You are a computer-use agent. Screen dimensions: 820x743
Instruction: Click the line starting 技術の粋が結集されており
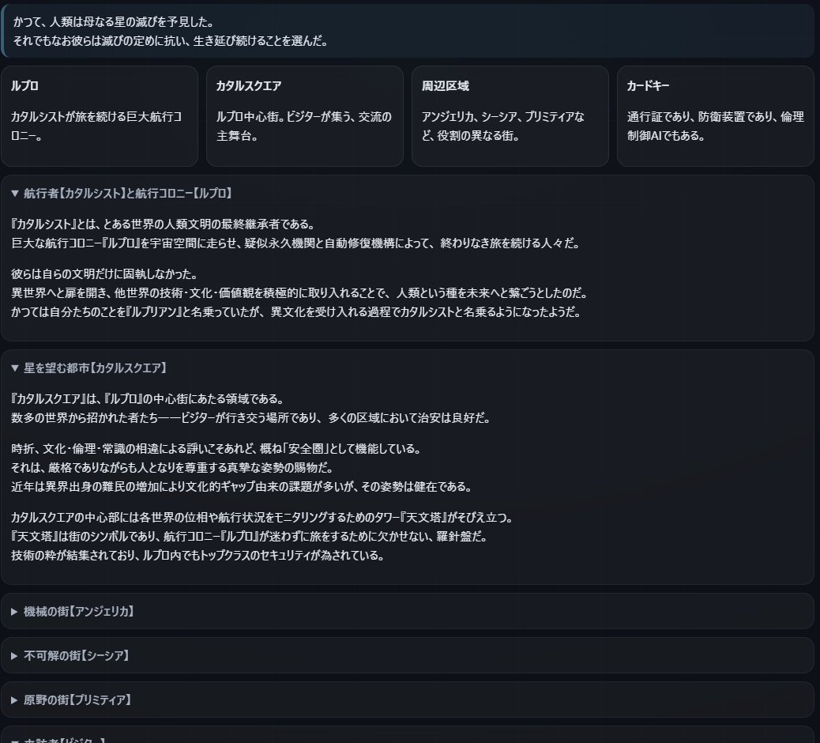pyautogui.click(x=197, y=556)
